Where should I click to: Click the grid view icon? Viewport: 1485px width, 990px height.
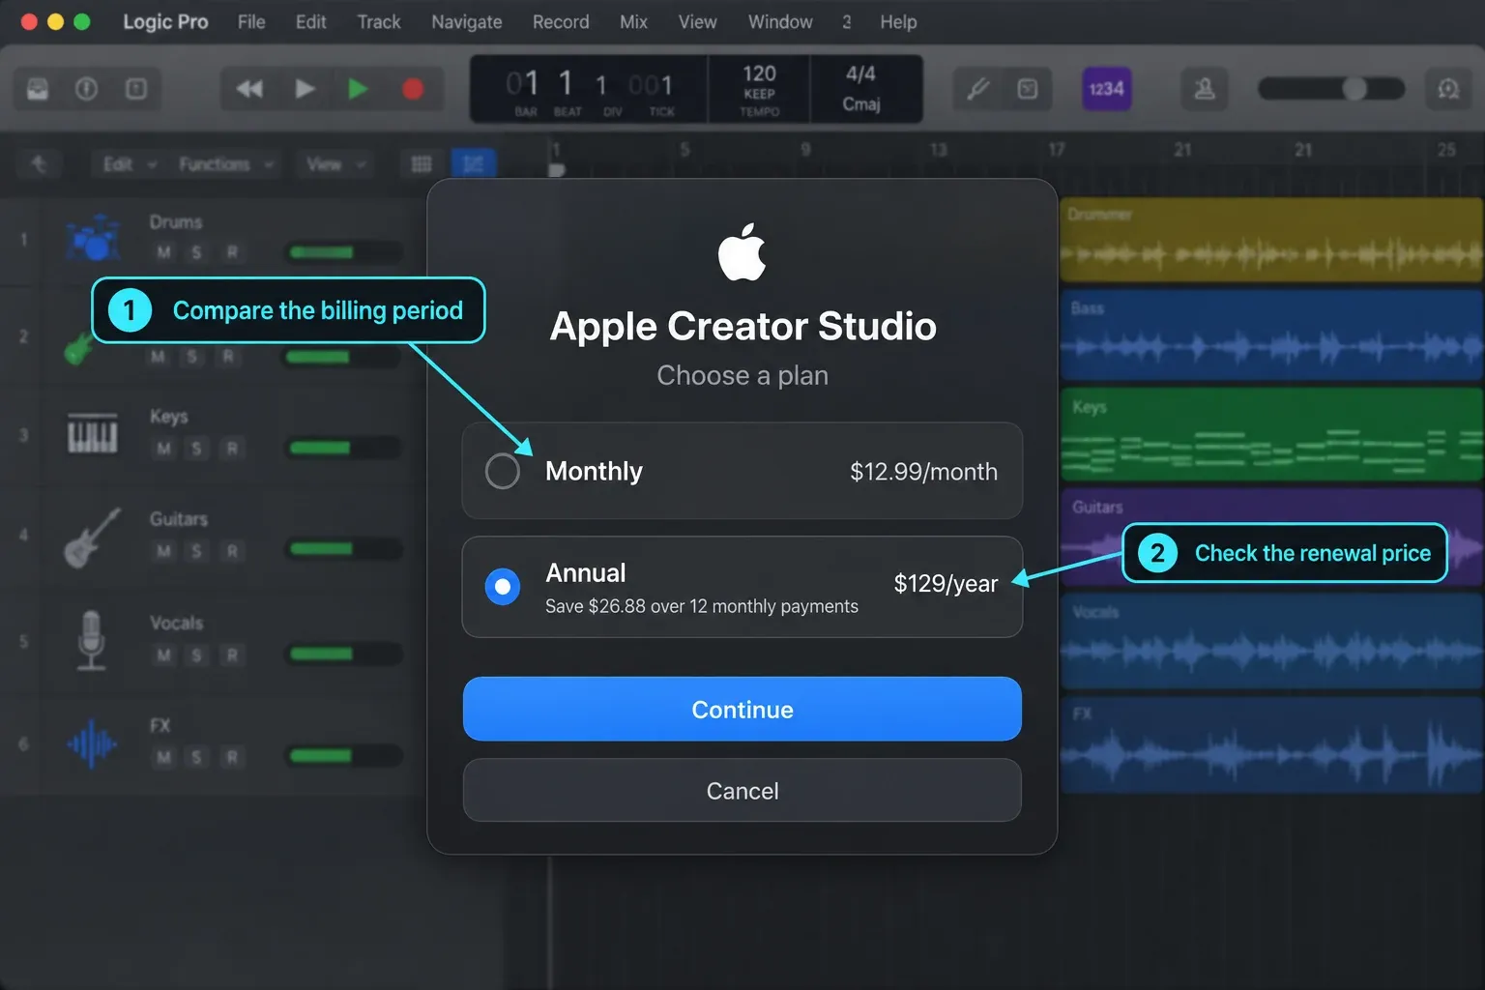pos(422,164)
